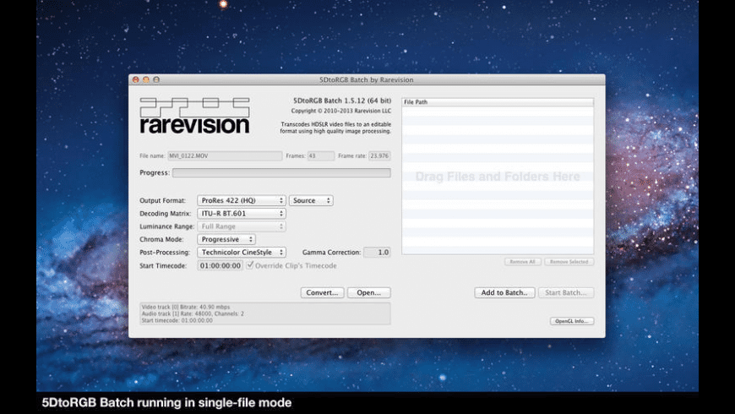
Task: Click the Copyright 2010-2013 Rarevision LLC text
Action: point(340,112)
